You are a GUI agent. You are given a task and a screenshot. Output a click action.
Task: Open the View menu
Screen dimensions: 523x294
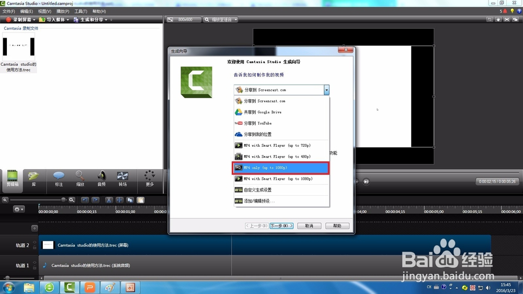point(44,11)
